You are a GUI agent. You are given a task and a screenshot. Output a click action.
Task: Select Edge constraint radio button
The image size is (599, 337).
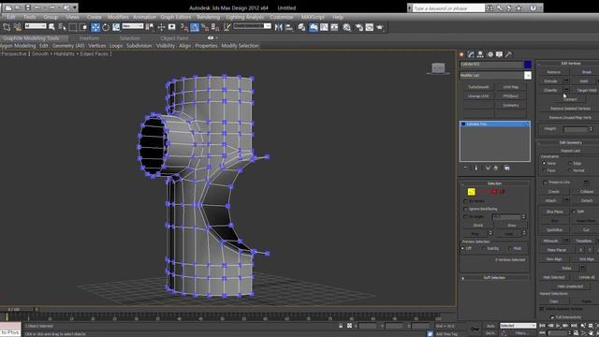(570, 163)
